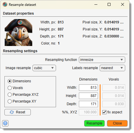The width and height of the screenshot is (134, 133).
Task: Click the Dataset properties heading
Action: click(18, 13)
